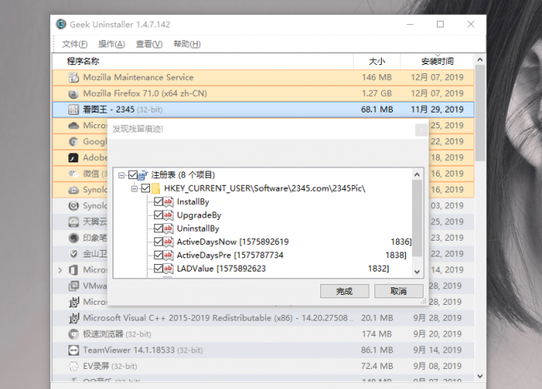Uncheck the ActiveDaysNow checkbox

tap(158, 242)
